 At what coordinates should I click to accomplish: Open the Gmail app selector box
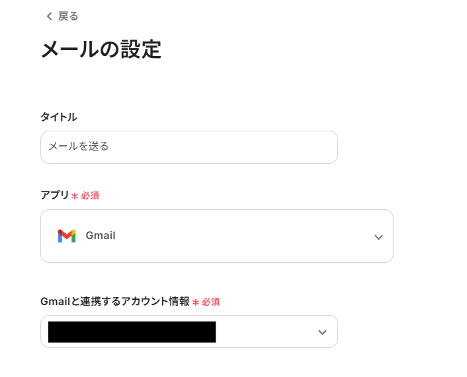tap(216, 236)
